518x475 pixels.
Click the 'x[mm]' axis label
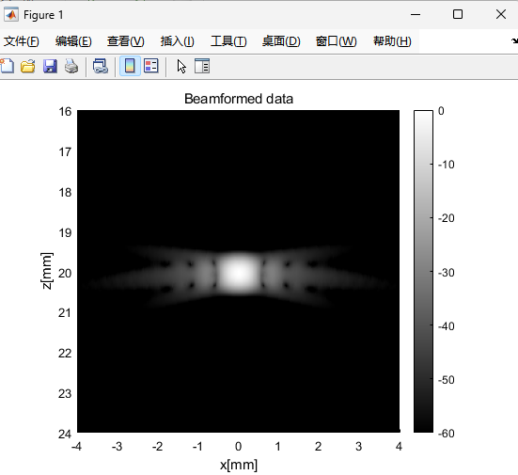pyautogui.click(x=239, y=465)
